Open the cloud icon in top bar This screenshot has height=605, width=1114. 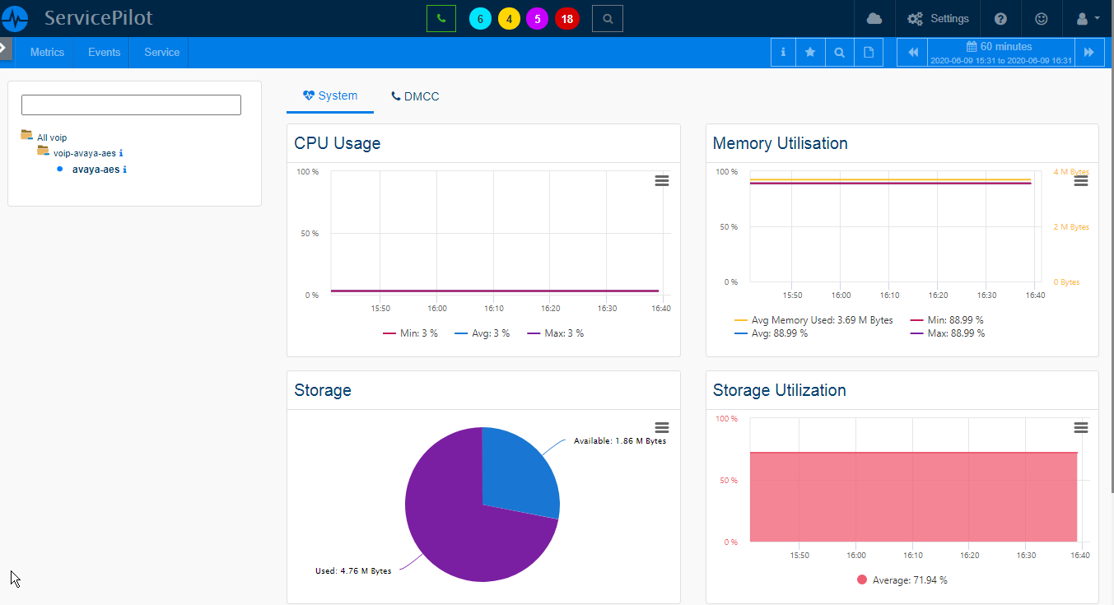[x=874, y=18]
